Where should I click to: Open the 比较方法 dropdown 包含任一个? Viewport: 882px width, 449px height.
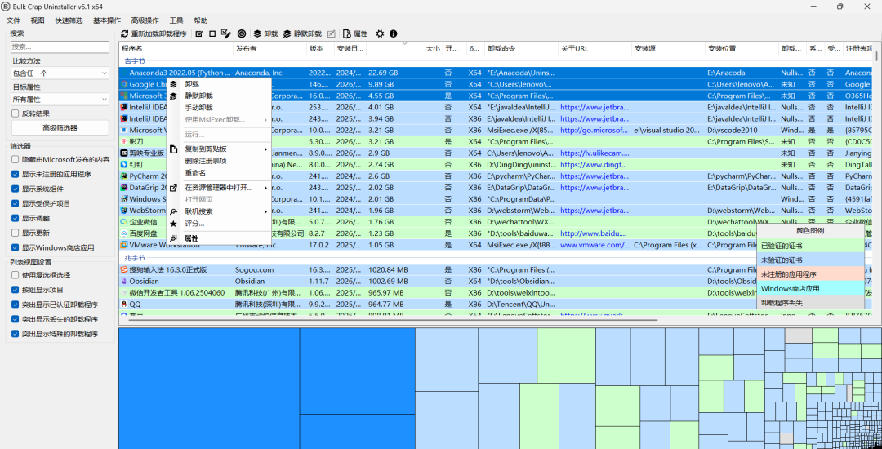(60, 73)
